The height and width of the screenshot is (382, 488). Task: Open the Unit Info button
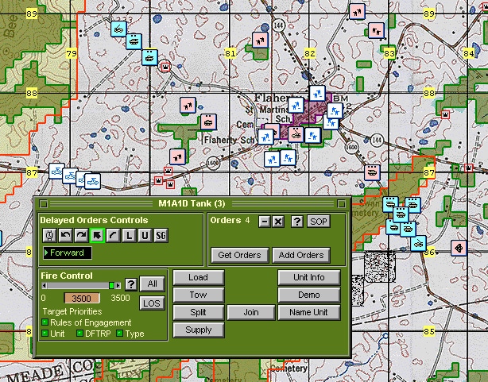click(x=308, y=277)
